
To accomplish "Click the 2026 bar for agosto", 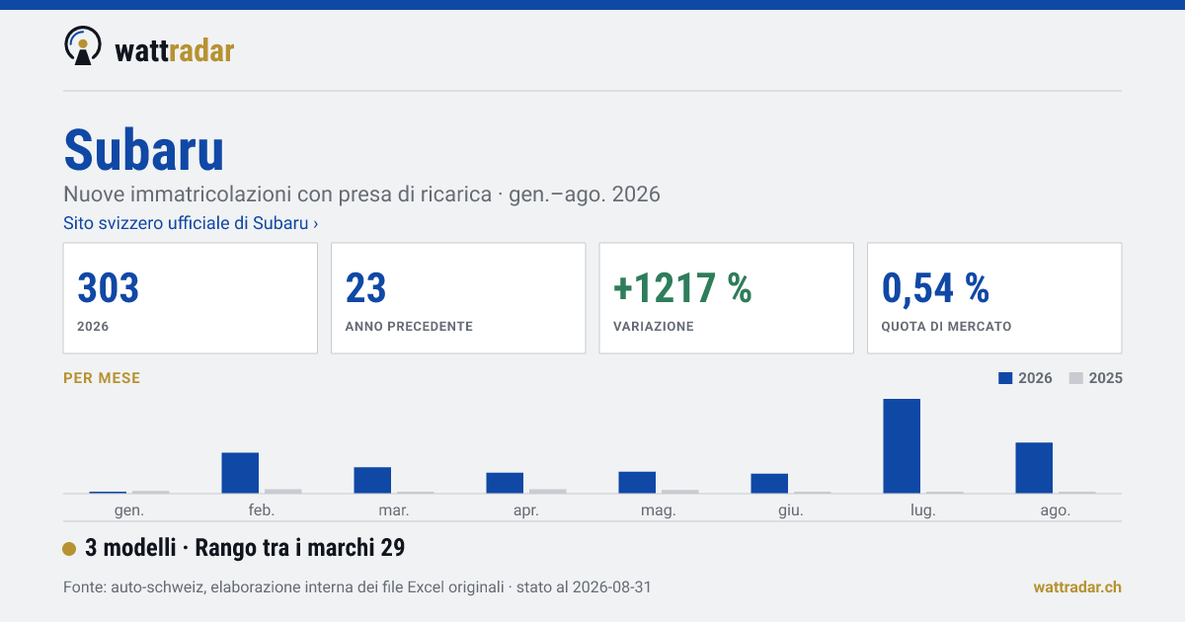I will coord(1034,468).
